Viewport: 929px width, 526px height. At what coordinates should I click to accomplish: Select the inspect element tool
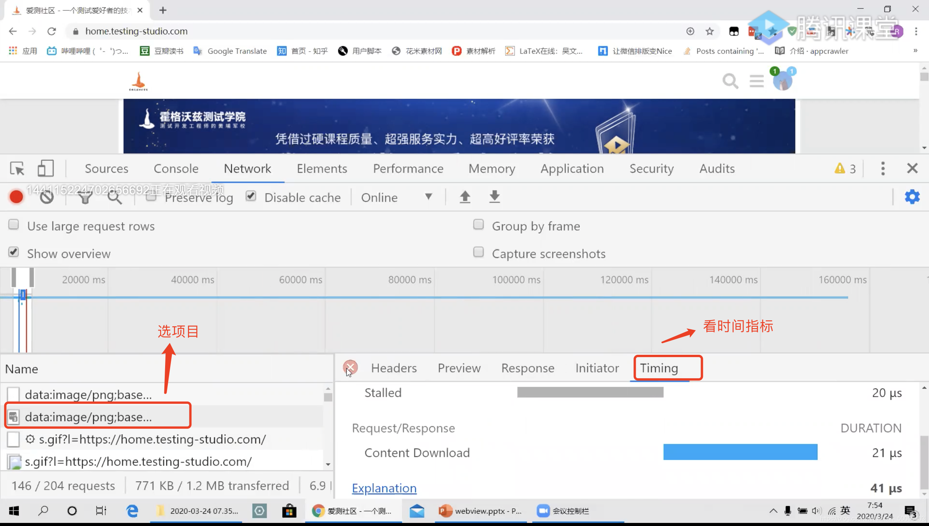17,168
